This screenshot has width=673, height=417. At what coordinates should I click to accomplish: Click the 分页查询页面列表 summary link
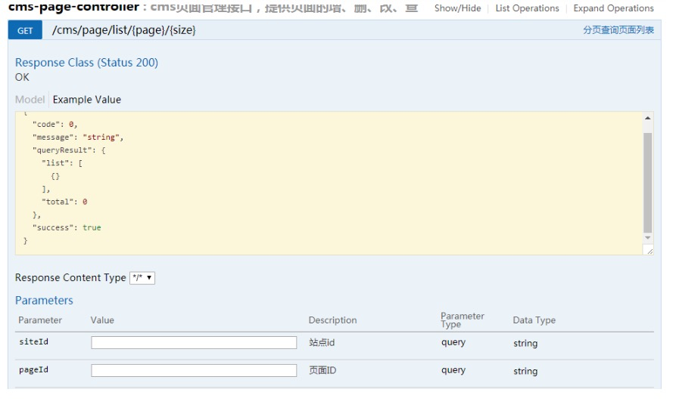click(x=618, y=30)
